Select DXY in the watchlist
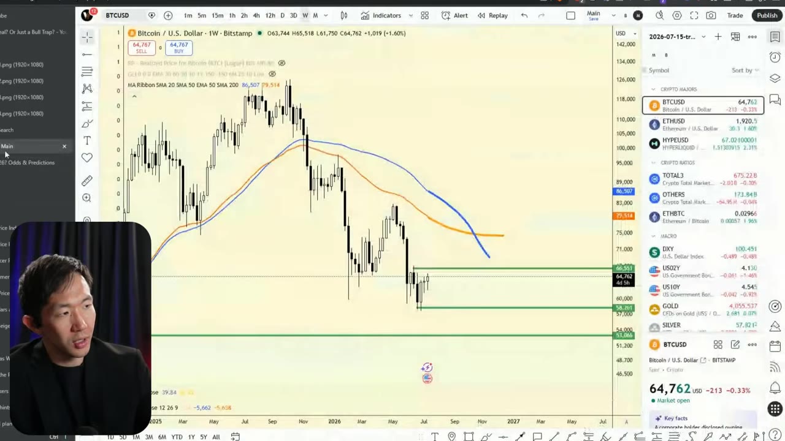This screenshot has width=785, height=441. 703,252
